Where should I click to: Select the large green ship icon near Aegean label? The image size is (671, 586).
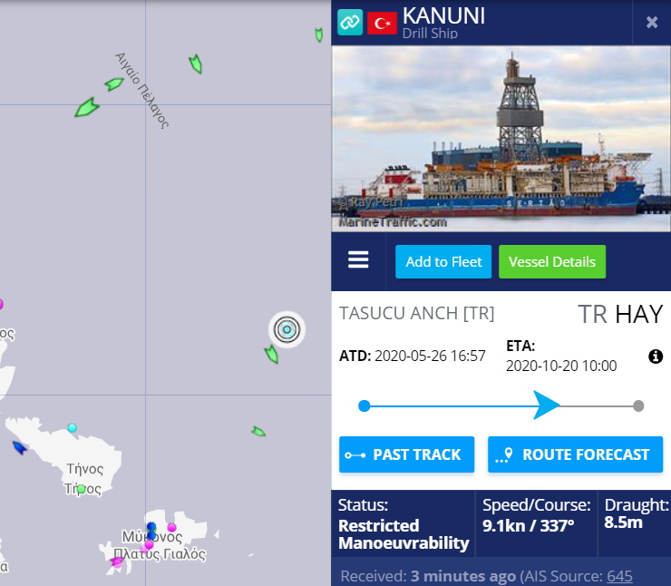pyautogui.click(x=87, y=108)
